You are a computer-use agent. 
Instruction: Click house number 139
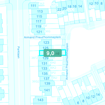click(47, 83)
